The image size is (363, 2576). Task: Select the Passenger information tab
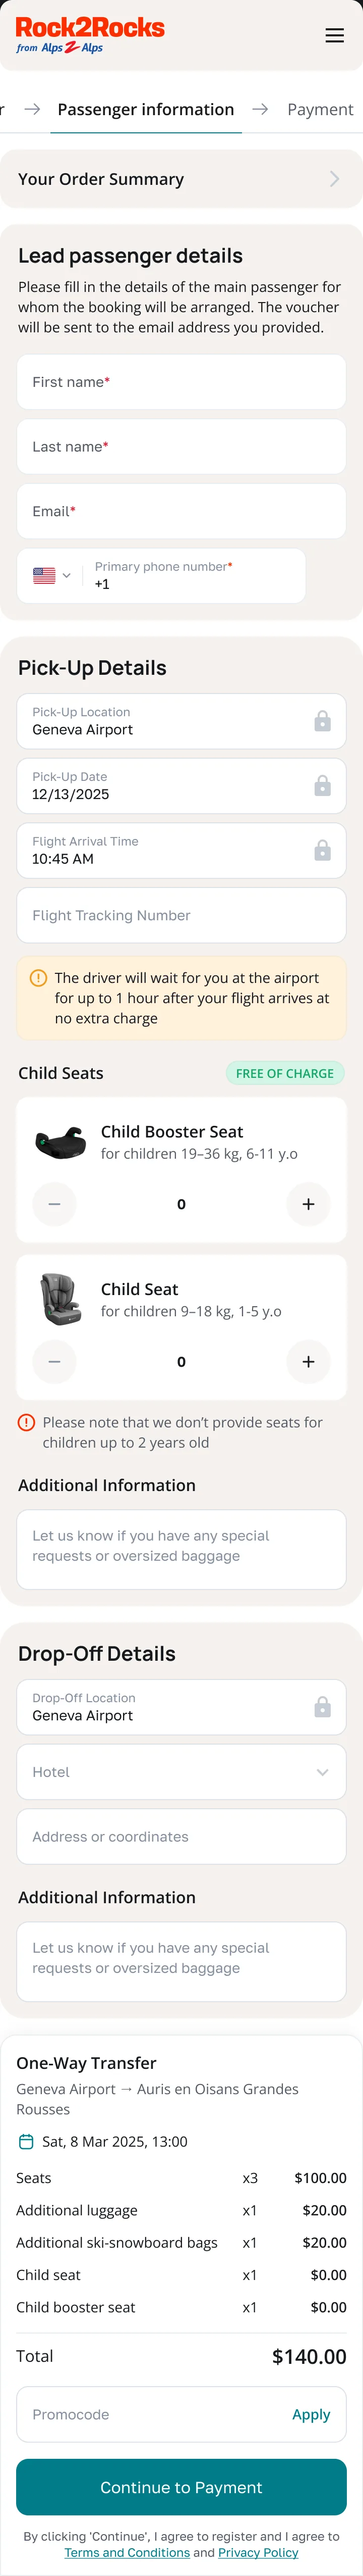pos(146,109)
